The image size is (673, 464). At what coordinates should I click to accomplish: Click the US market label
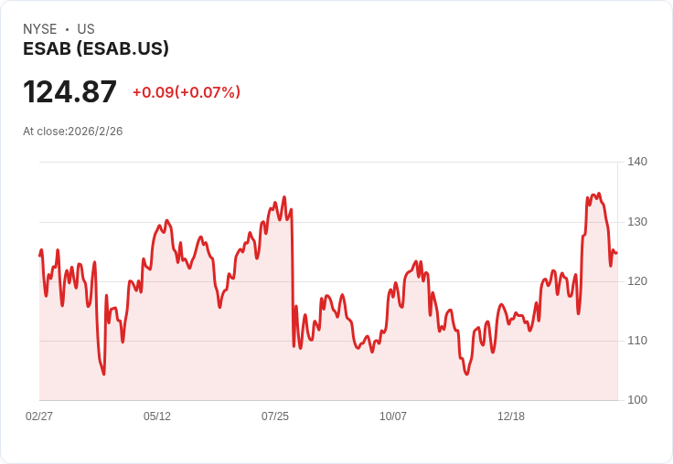(86, 29)
